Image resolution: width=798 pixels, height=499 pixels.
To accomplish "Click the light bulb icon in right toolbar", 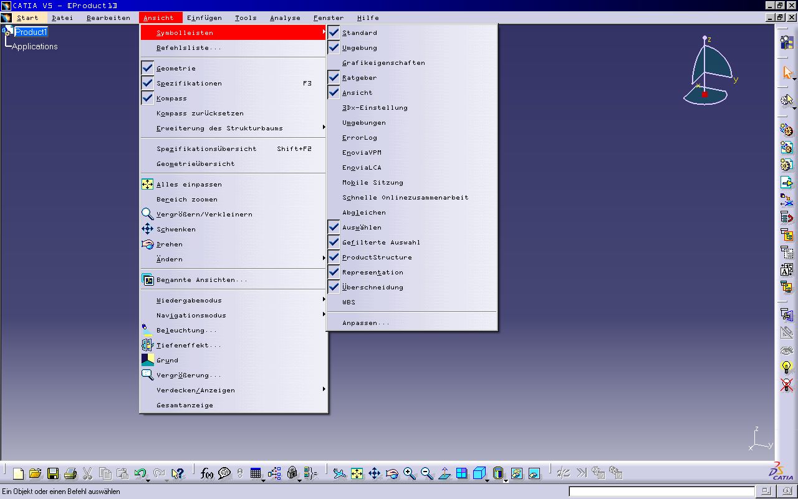I will click(x=787, y=367).
